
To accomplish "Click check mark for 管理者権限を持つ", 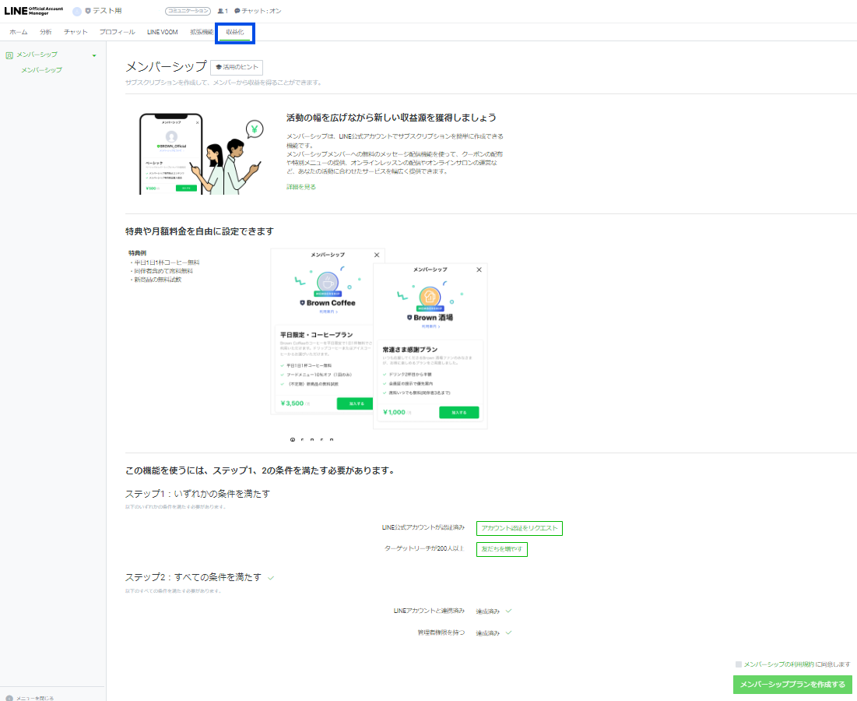I will (508, 632).
